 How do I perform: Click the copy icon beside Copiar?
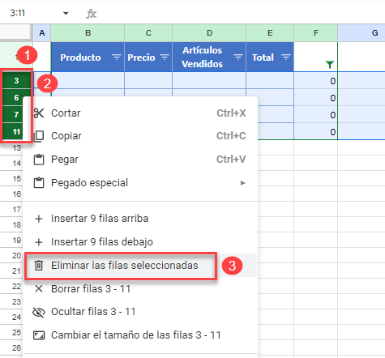coord(39,136)
